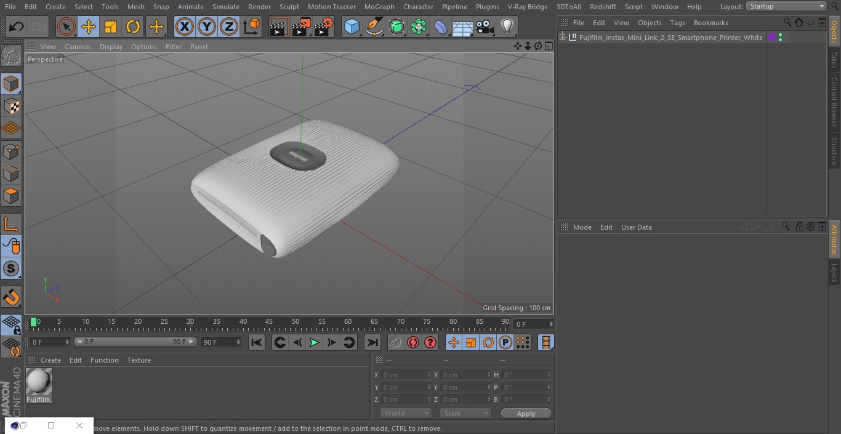The width and height of the screenshot is (841, 434).
Task: Click the Undo arrow icon
Action: pos(16,26)
